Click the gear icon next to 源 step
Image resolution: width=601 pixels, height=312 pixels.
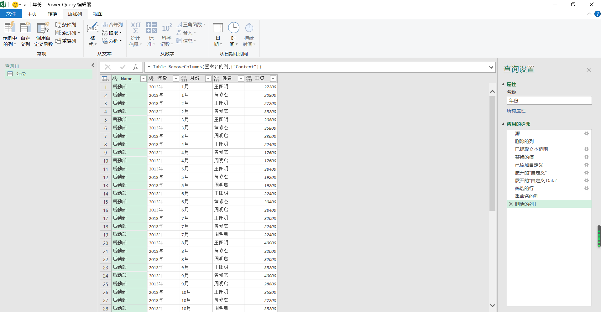[x=586, y=133]
